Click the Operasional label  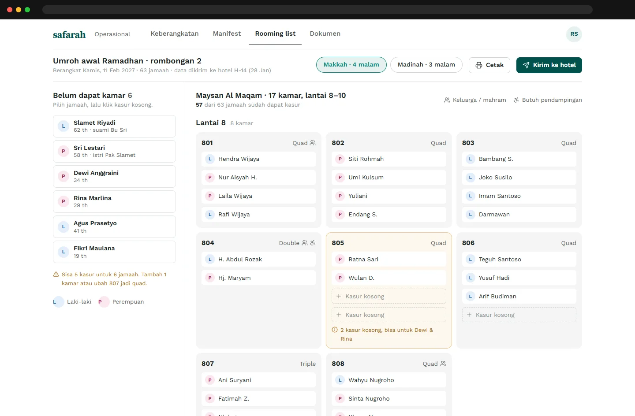(x=112, y=34)
